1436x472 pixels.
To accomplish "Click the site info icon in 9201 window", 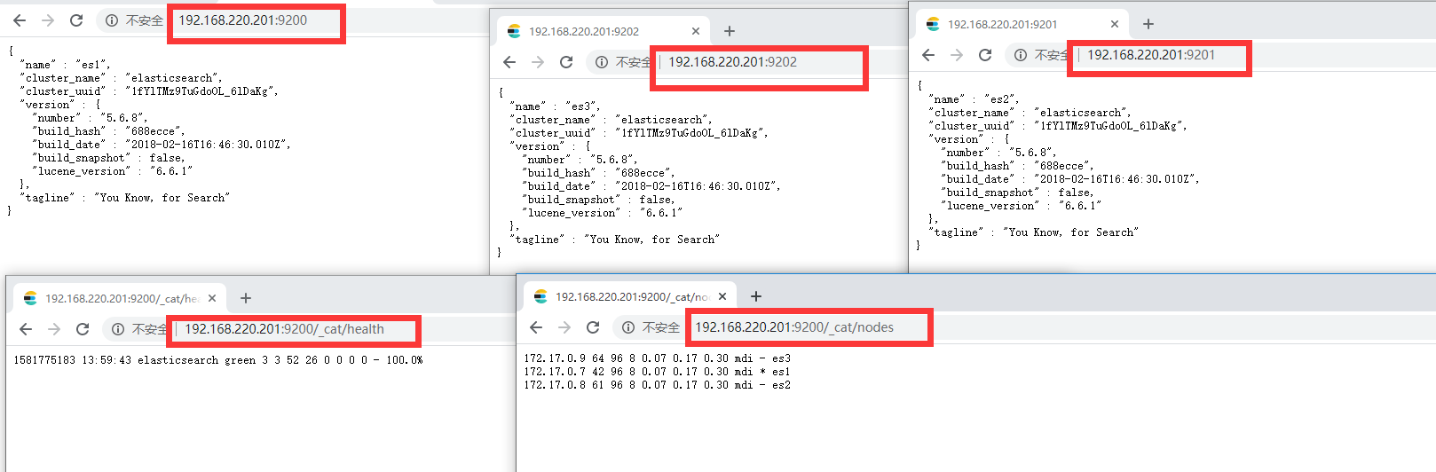I will pyautogui.click(x=1021, y=55).
